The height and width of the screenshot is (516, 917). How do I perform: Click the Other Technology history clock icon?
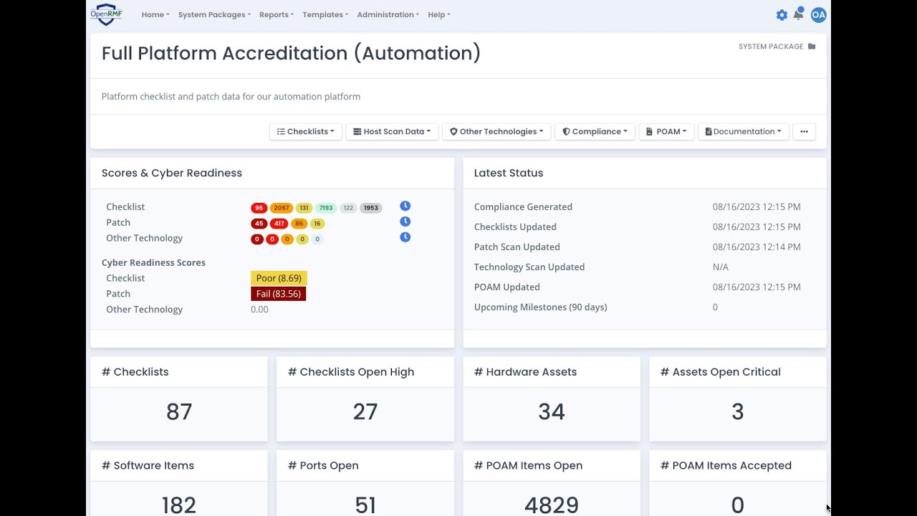point(405,237)
